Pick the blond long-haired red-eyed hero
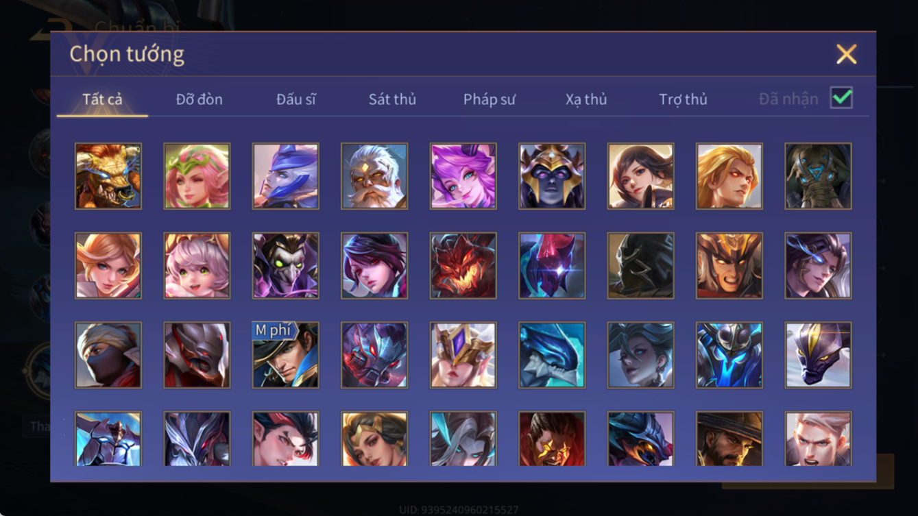Screen dimensions: 918x516 [x=729, y=176]
